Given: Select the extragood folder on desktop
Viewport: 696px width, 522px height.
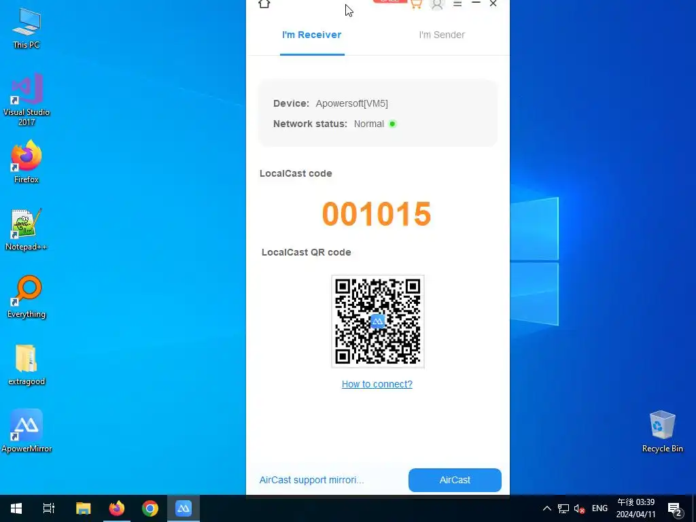Looking at the screenshot, I should pos(27,364).
